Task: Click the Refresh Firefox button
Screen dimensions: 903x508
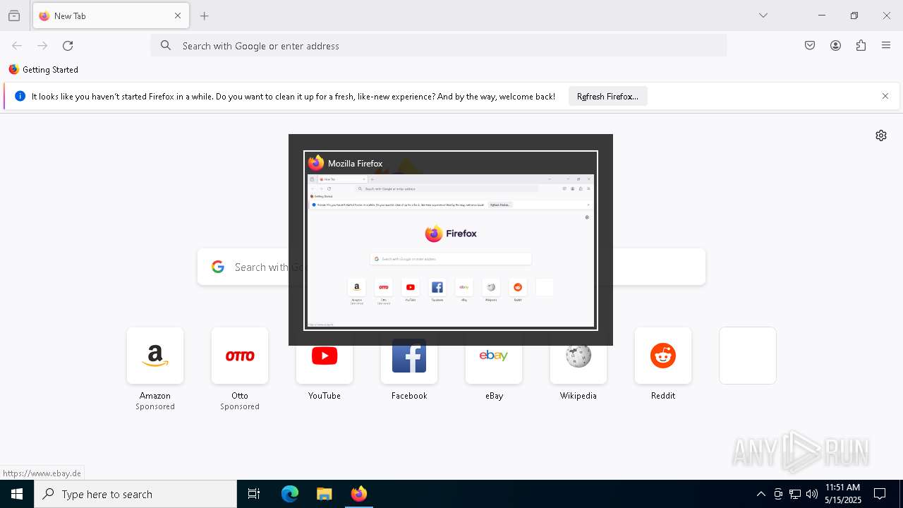Action: coord(607,97)
